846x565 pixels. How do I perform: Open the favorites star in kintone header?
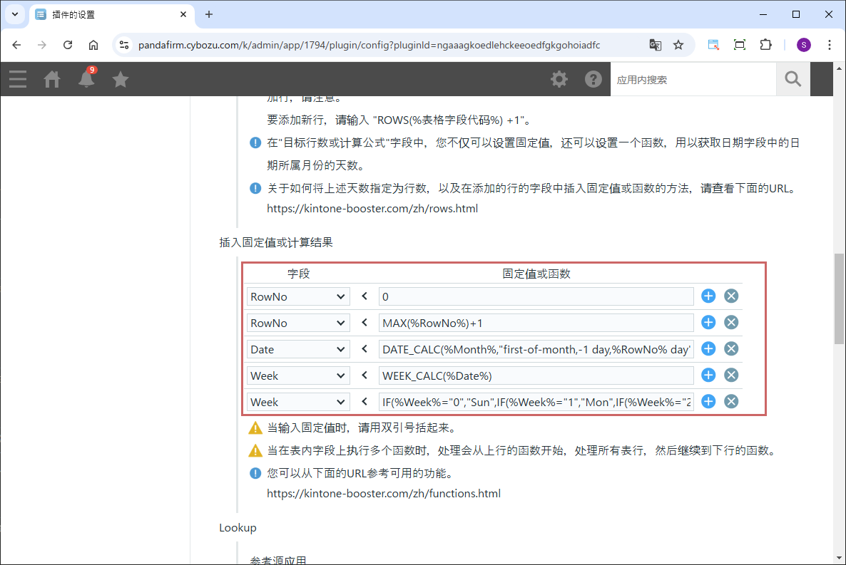coord(121,79)
